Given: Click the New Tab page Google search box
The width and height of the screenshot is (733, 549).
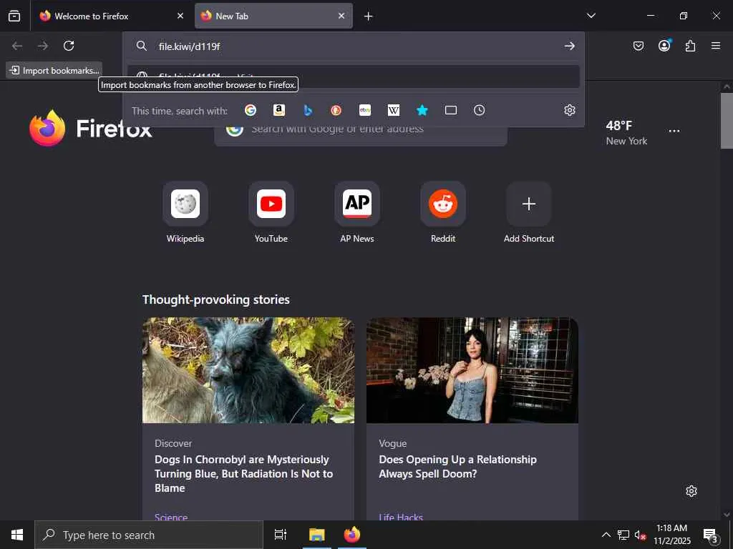Looking at the screenshot, I should (x=361, y=135).
